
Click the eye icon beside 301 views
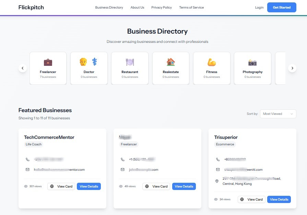click(26, 187)
